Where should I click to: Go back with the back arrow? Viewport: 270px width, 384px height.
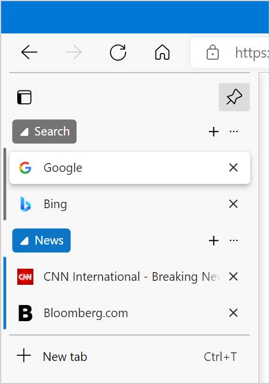(x=29, y=52)
